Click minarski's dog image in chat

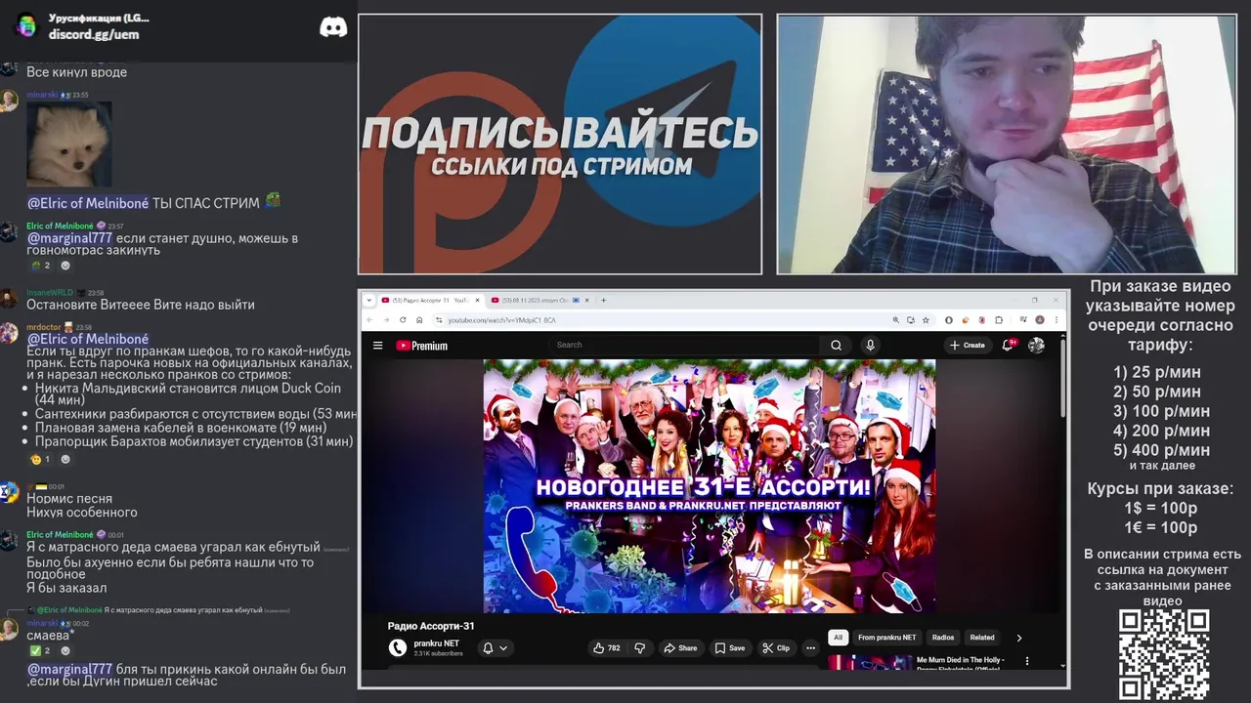pos(68,144)
